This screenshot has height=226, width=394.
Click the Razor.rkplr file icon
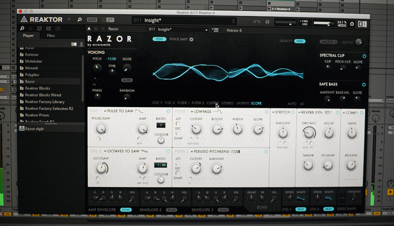(x=22, y=129)
